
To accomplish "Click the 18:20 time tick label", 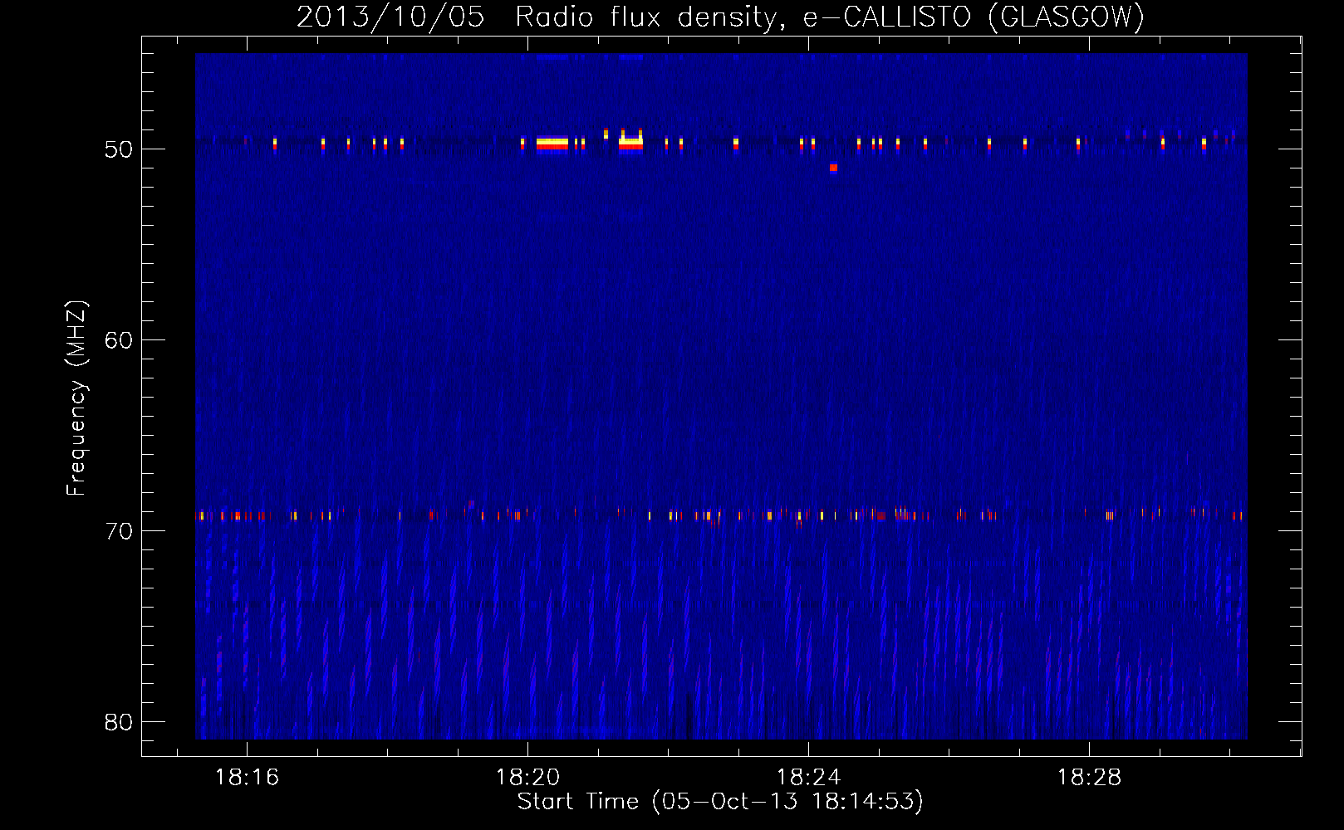I will pos(527,778).
